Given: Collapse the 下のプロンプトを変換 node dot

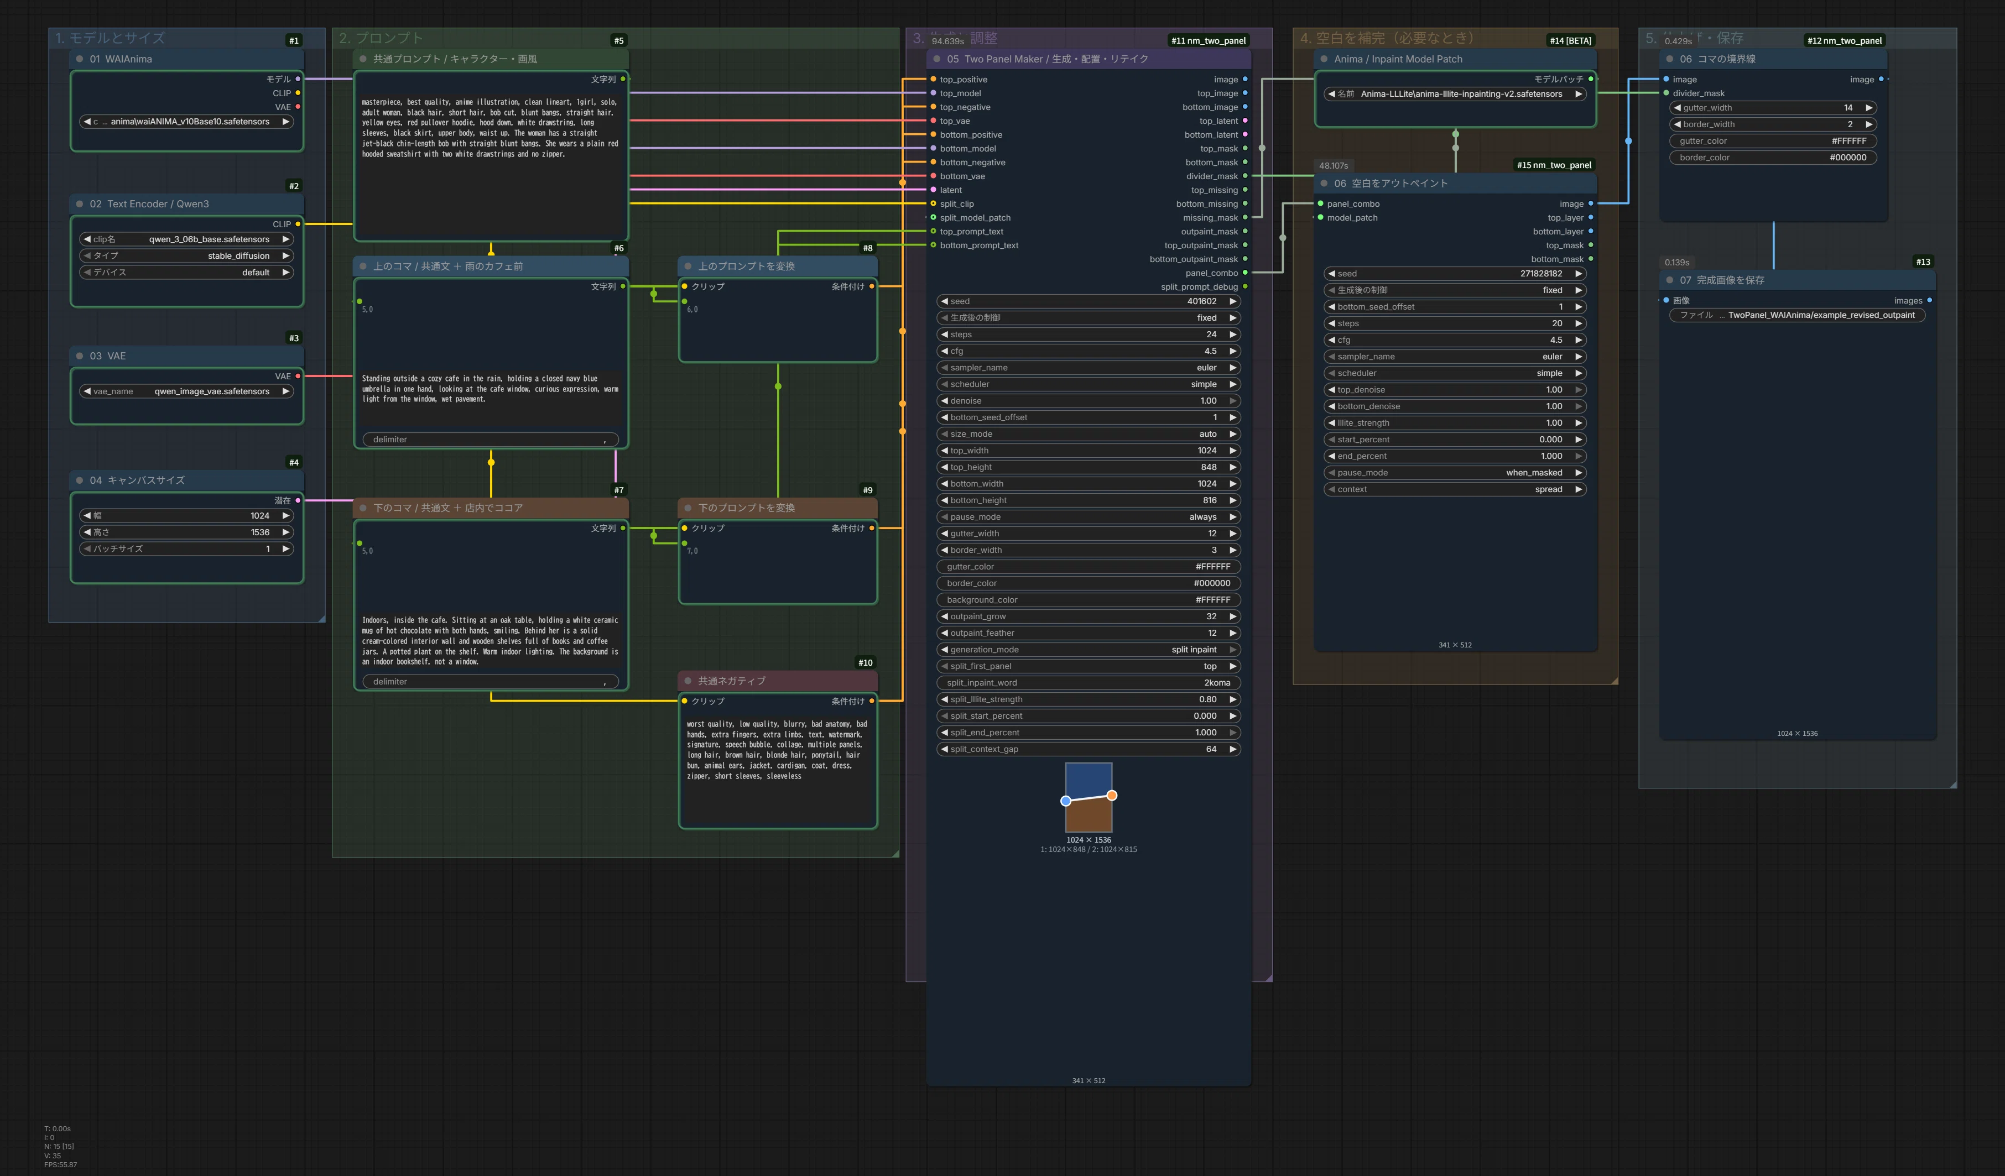Looking at the screenshot, I should (x=688, y=508).
